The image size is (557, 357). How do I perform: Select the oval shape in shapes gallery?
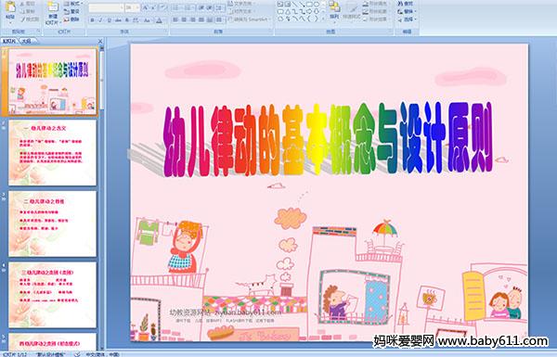tap(317, 5)
